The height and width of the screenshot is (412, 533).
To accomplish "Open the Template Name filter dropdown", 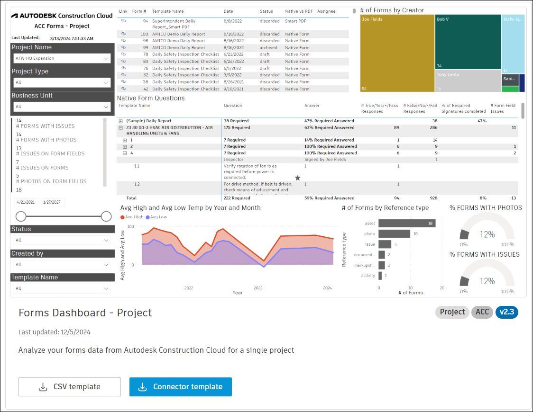I will point(62,288).
